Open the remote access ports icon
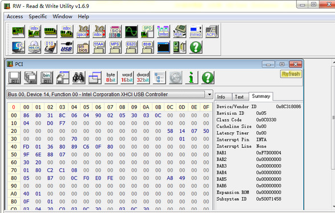 coord(180,47)
